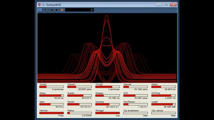This screenshot has width=214, height=120.
Task: Adjust the Decay slider
Action: pyautogui.click(x=51, y=96)
